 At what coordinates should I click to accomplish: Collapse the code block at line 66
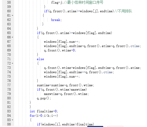pyautogui.click(x=12, y=37)
